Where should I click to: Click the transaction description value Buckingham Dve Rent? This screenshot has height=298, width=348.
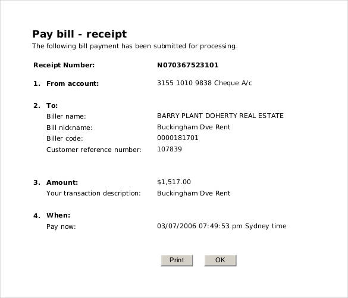[x=193, y=193]
